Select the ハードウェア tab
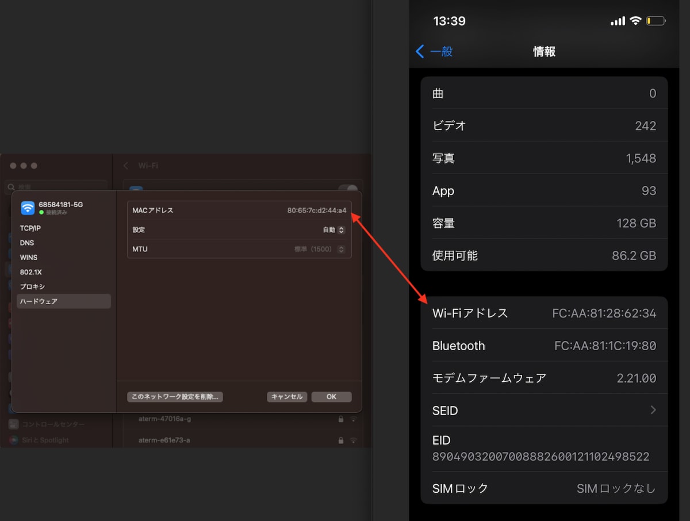This screenshot has width=690, height=521. [64, 301]
